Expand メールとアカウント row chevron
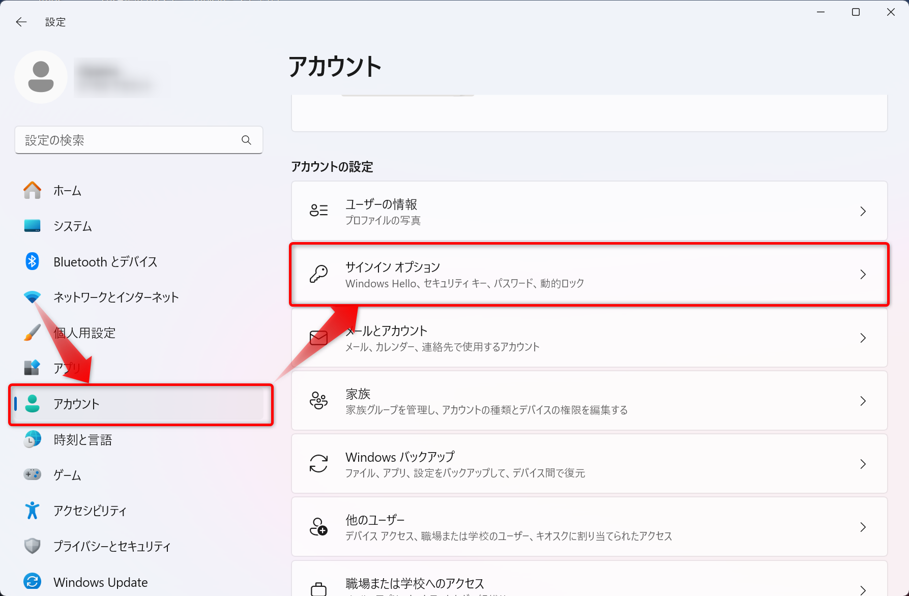Viewport: 909px width, 596px height. 863,338
